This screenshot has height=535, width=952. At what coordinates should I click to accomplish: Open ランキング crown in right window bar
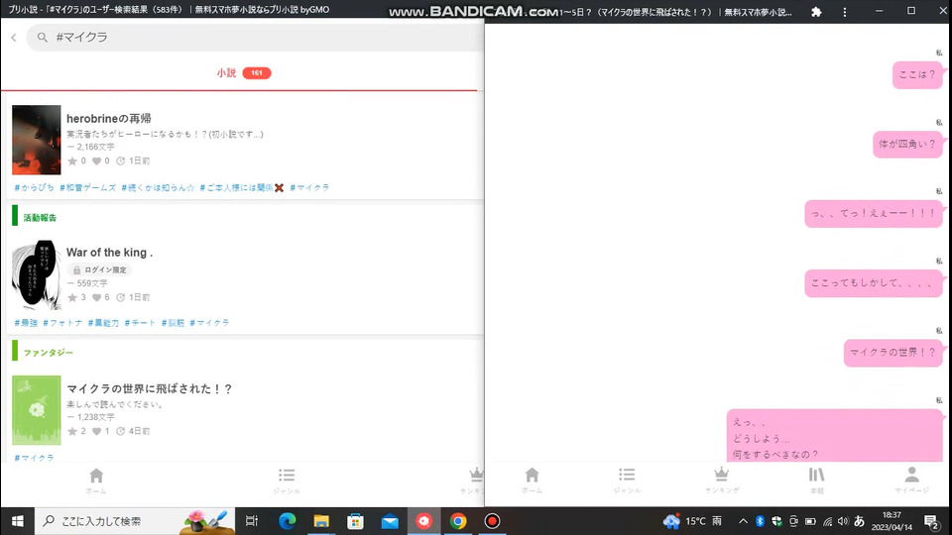pos(721,481)
